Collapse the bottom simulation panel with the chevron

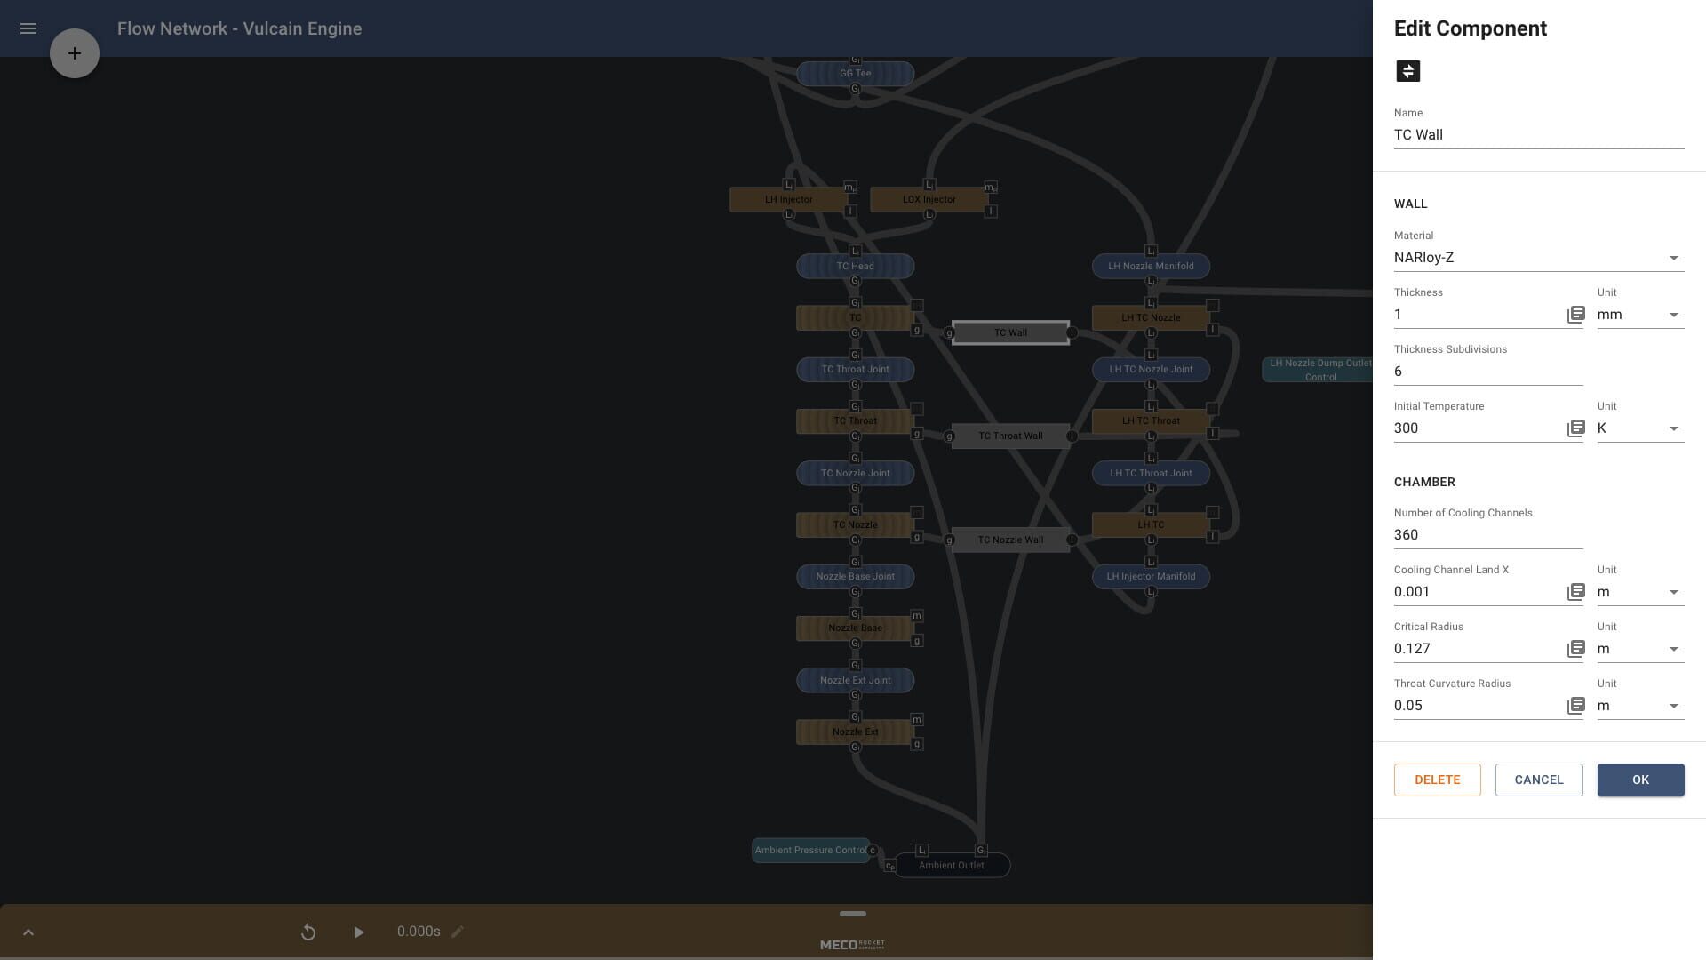tap(28, 932)
